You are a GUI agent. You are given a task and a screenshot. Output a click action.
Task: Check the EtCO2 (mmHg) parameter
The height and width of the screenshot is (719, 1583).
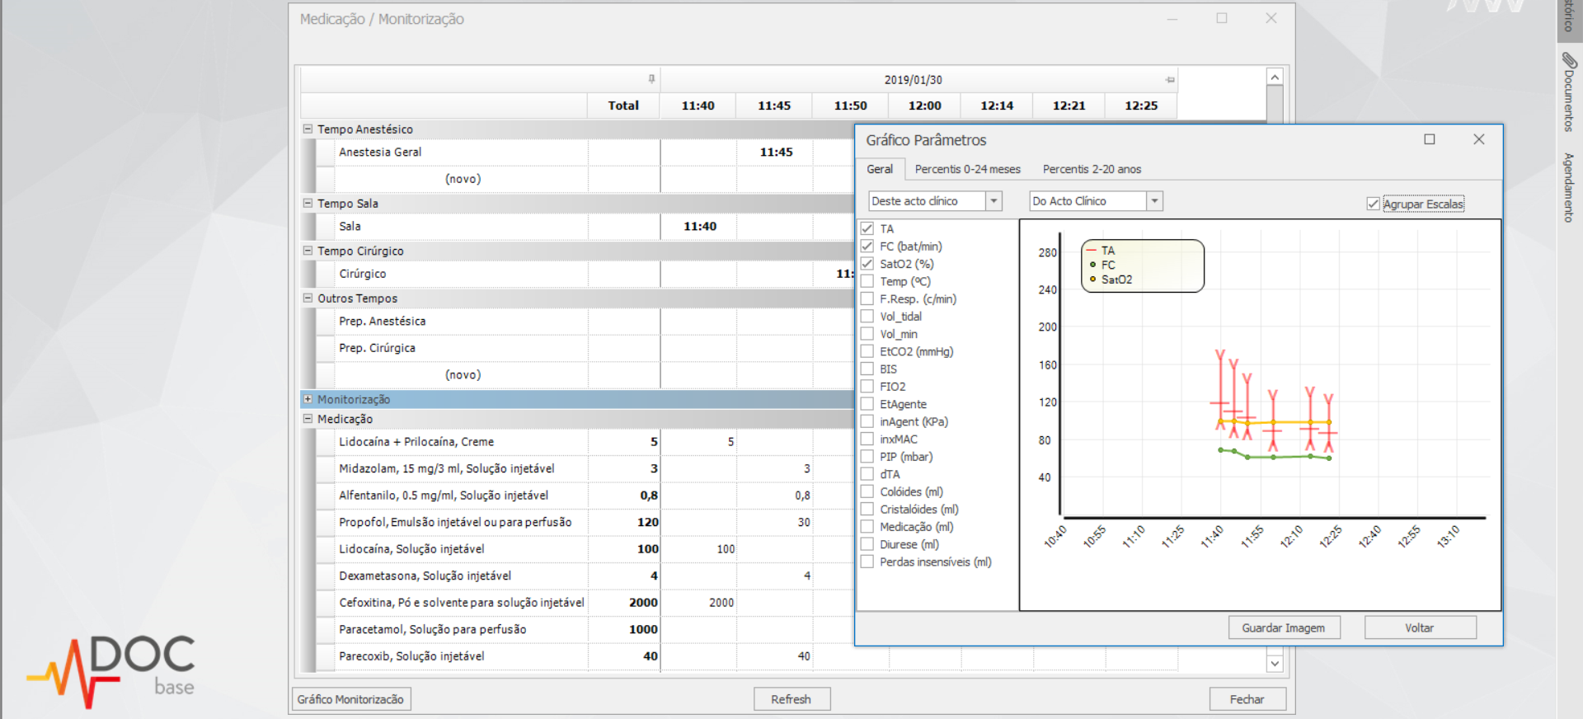[867, 351]
